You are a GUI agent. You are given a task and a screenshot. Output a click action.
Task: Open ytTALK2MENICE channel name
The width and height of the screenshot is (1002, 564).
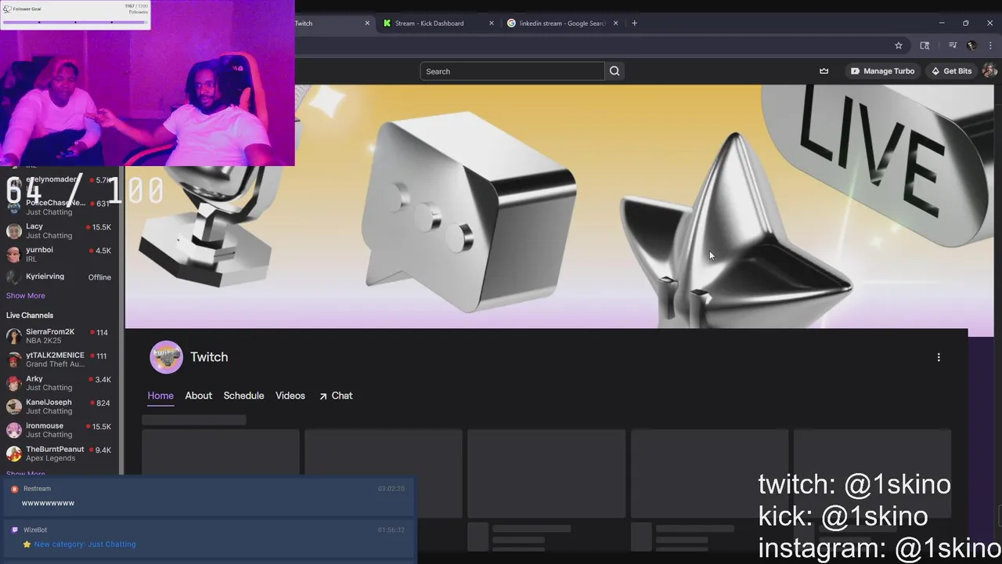point(55,356)
